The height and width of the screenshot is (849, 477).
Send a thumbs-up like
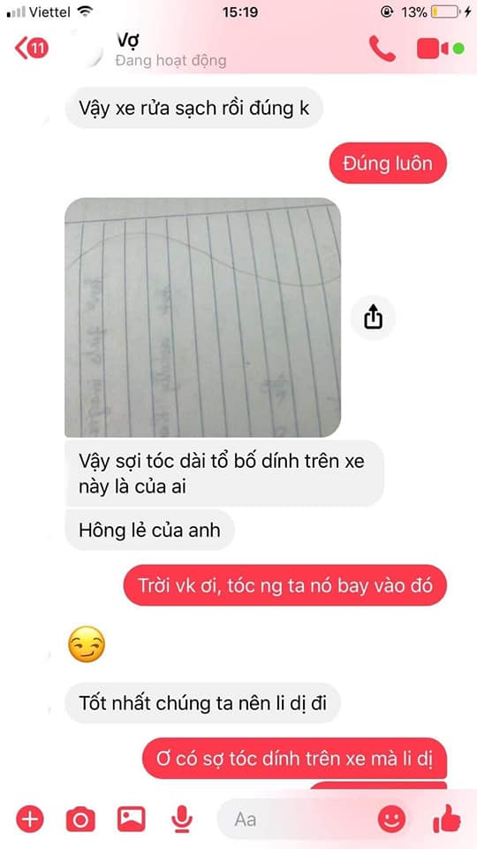(x=447, y=819)
